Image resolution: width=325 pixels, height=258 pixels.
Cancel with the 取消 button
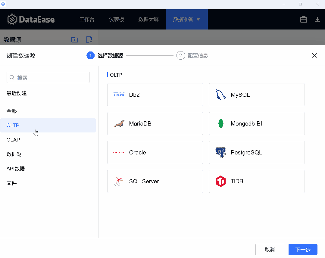click(x=270, y=249)
